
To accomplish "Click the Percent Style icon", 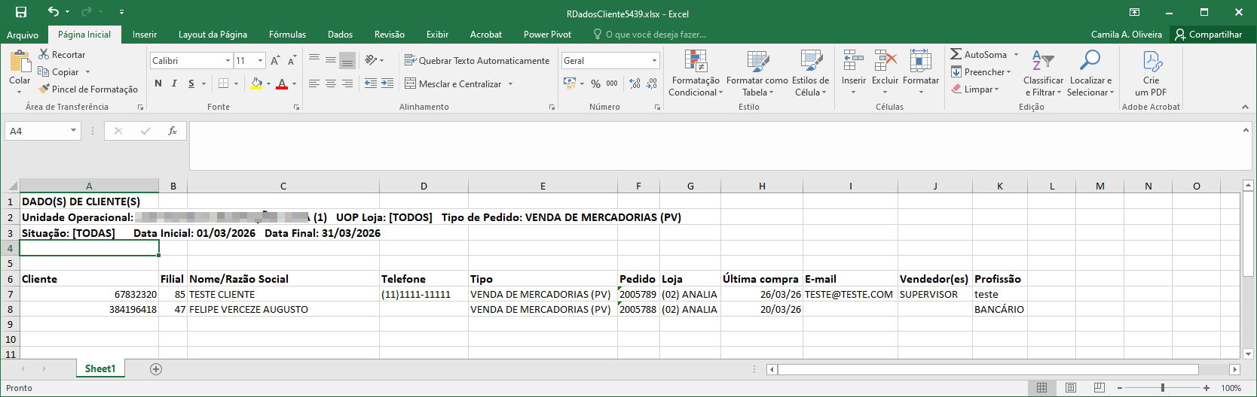I will tap(595, 83).
